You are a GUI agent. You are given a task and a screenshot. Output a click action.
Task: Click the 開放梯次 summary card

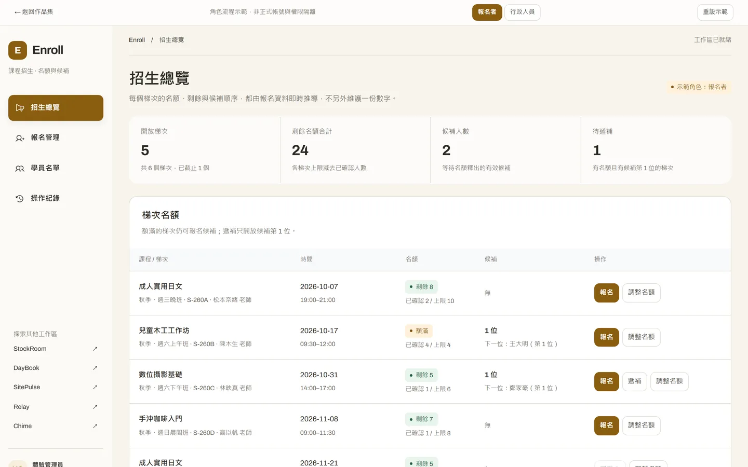pos(205,150)
